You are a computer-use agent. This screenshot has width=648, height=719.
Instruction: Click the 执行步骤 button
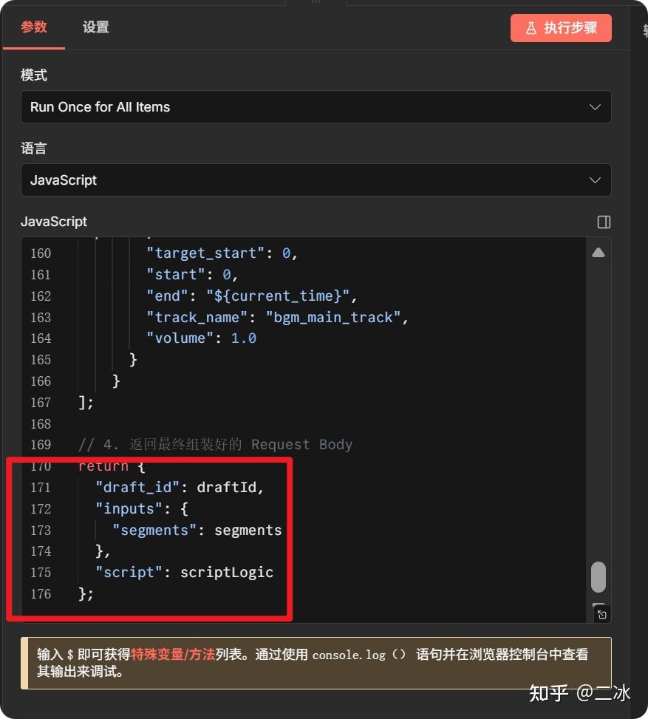click(561, 28)
